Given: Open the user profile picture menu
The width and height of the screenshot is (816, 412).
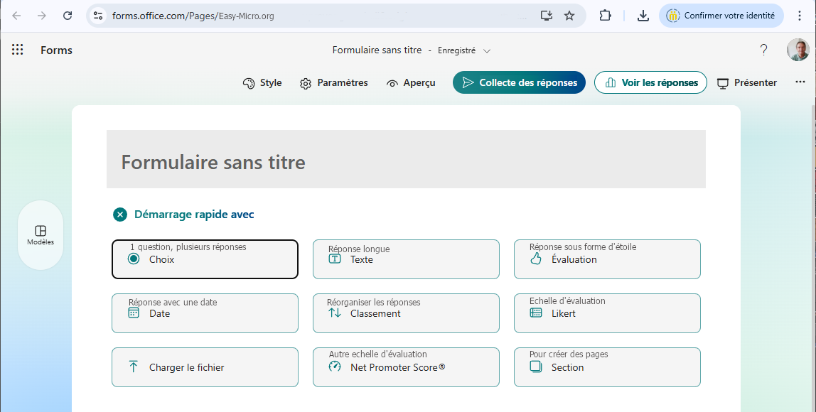Looking at the screenshot, I should 798,50.
